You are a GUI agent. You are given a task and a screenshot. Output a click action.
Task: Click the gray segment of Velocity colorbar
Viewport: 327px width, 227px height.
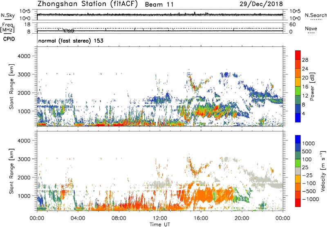[x=298, y=171]
